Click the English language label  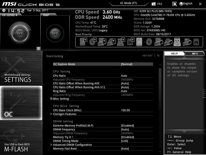pos(188,3)
